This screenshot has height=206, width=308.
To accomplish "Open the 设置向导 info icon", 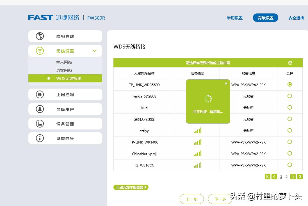I will (40, 138).
